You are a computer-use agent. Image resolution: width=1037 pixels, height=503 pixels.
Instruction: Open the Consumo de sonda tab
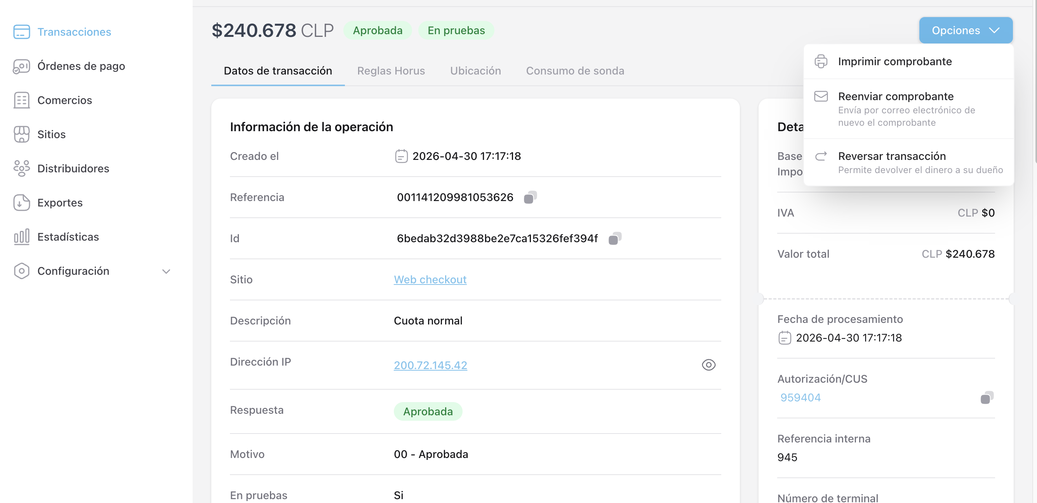575,71
